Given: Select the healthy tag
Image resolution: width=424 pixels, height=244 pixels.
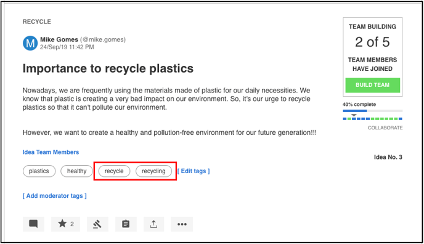Looking at the screenshot, I should pyautogui.click(x=76, y=171).
